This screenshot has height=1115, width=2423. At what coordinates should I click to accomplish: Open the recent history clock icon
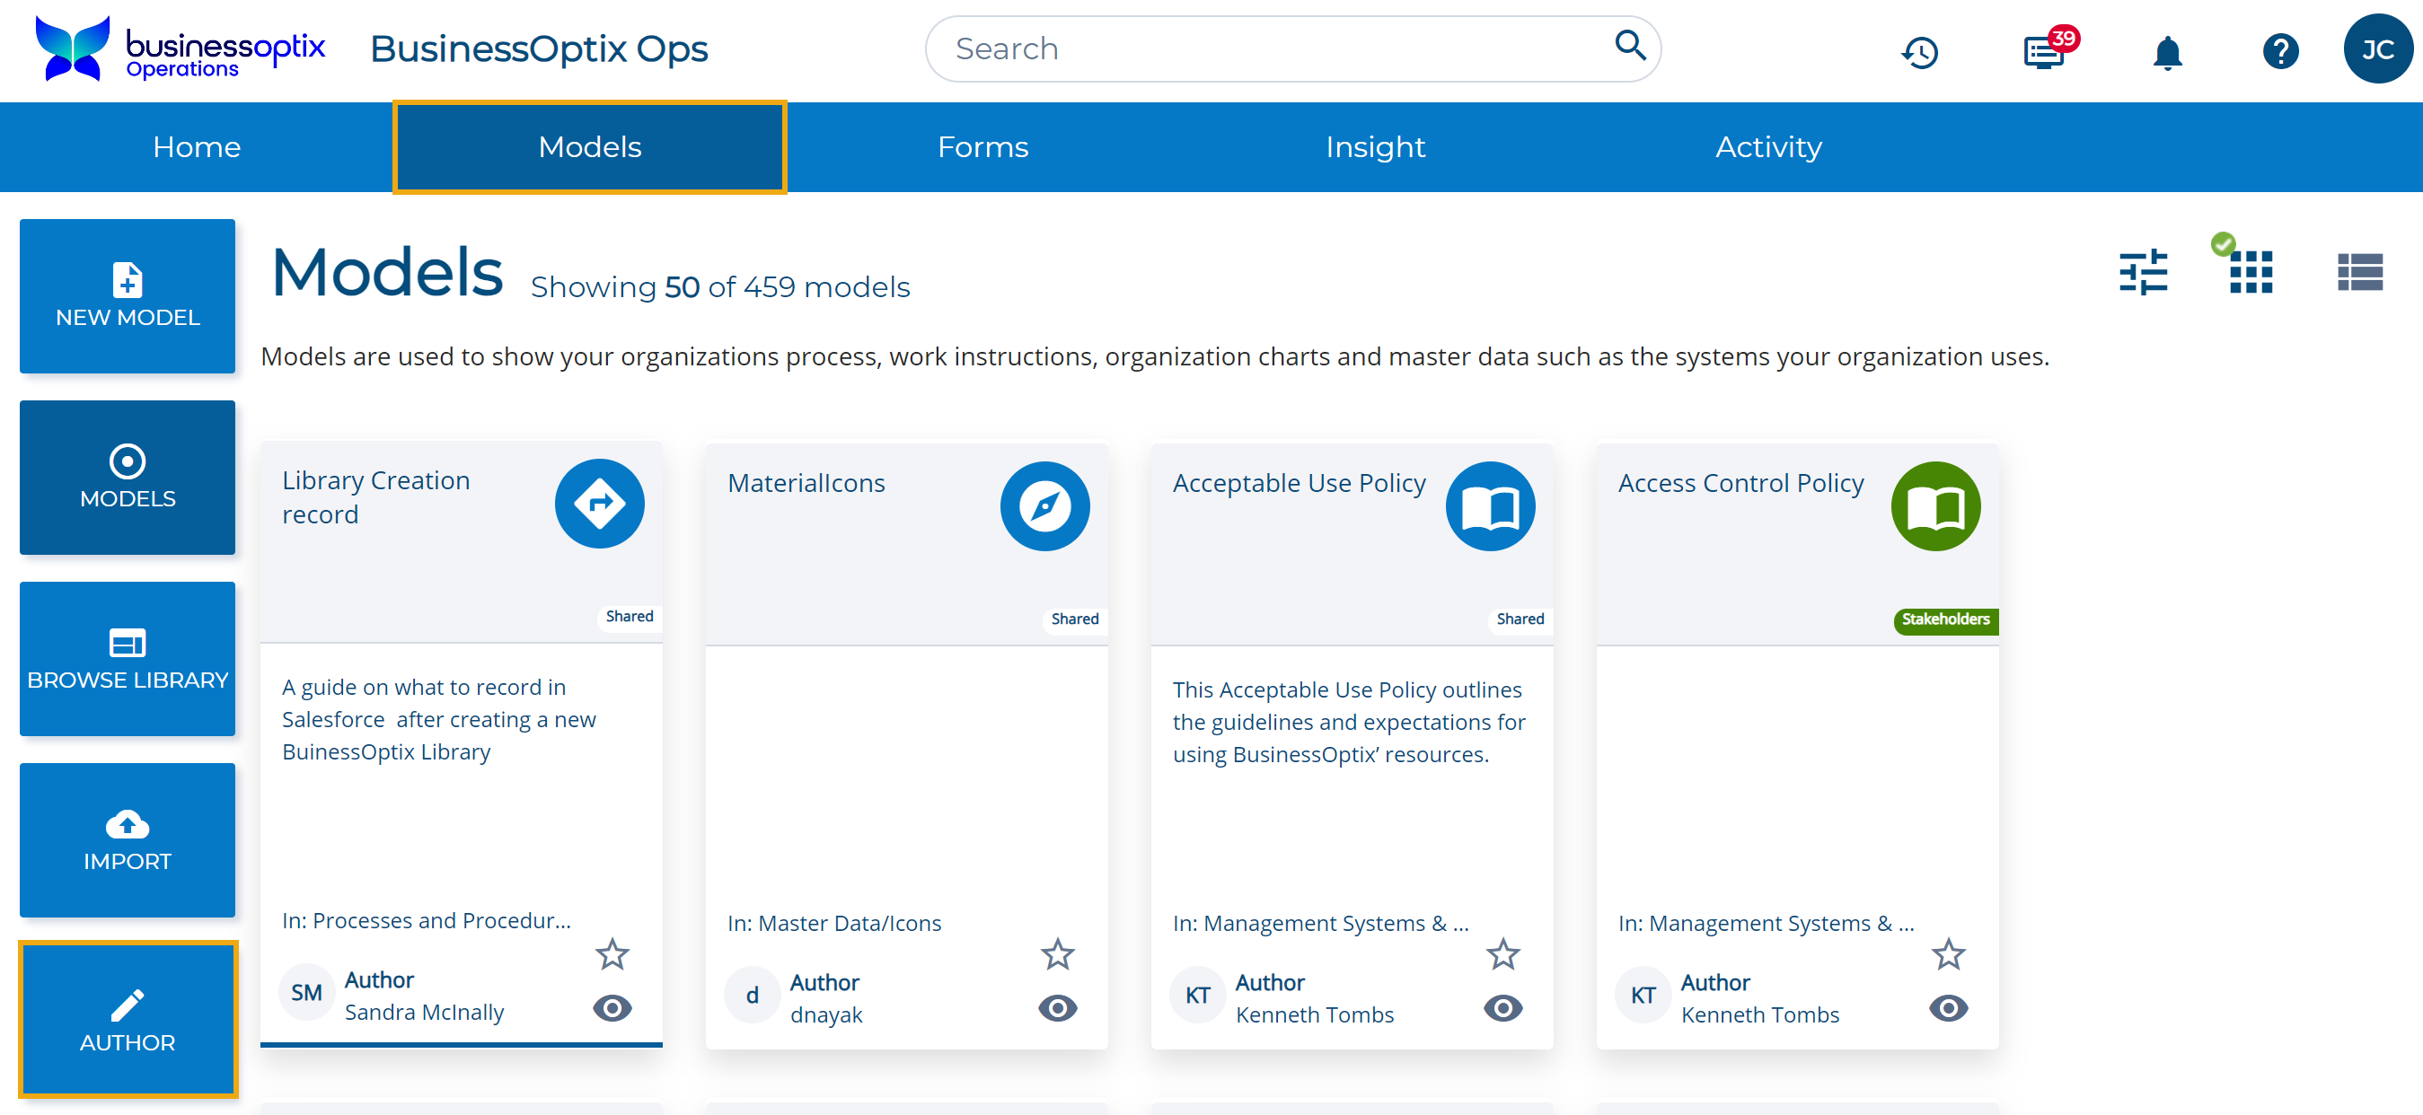pyautogui.click(x=1920, y=52)
